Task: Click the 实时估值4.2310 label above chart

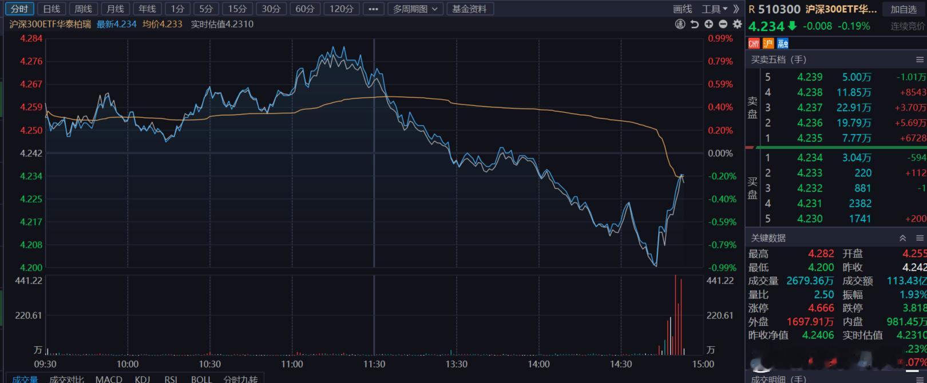Action: click(222, 24)
